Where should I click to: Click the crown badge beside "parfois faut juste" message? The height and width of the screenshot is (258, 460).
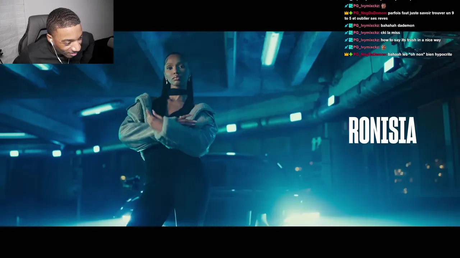(x=346, y=13)
